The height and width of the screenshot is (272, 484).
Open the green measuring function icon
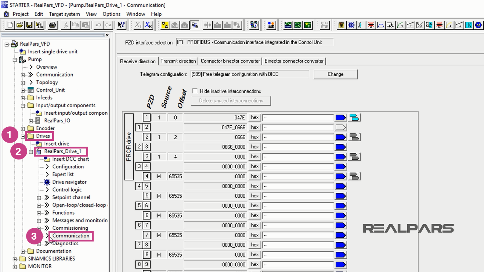click(298, 25)
